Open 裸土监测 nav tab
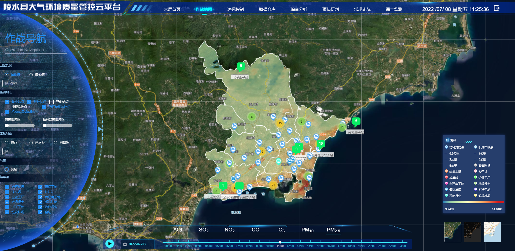This screenshot has width=515, height=251. coord(394,9)
